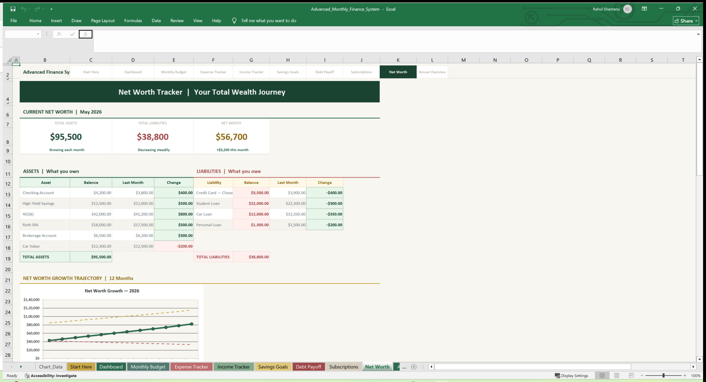Select the Start Here sheet tab
The width and height of the screenshot is (706, 382).
pos(81,367)
